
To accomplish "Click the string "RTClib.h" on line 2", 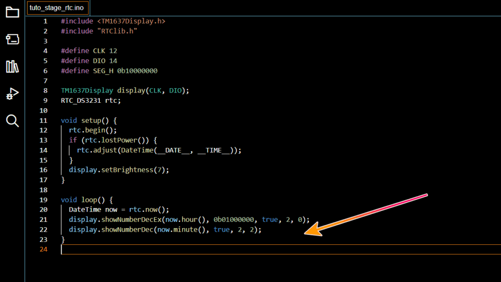I will coord(117,31).
